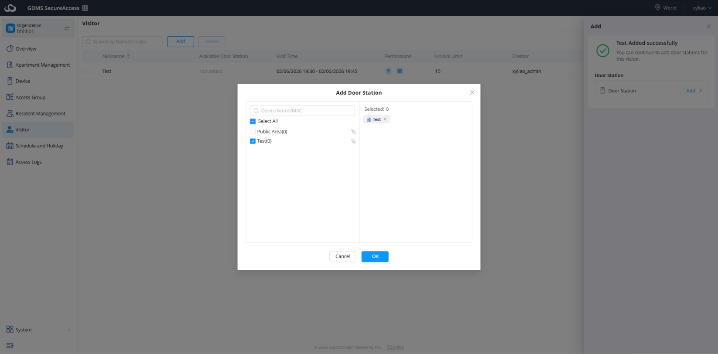Click the Access Group sidebar icon
The height and width of the screenshot is (354, 718).
pyautogui.click(x=10, y=97)
